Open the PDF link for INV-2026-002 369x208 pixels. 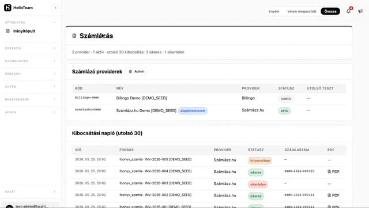coord(333,195)
